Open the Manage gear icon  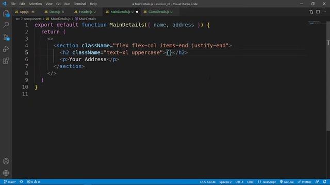pyautogui.click(x=6, y=173)
